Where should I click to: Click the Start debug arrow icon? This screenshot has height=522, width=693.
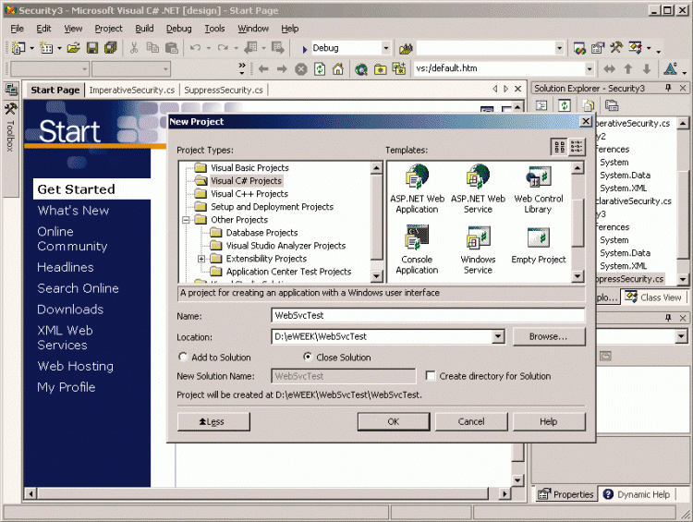click(x=305, y=49)
